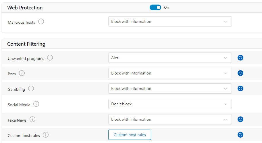The width and height of the screenshot is (262, 143).
Task: Open the Unwanted programs Alert dropdown
Action: point(170,58)
